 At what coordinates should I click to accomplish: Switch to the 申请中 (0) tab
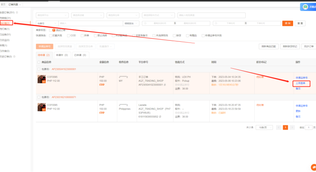(62, 55)
